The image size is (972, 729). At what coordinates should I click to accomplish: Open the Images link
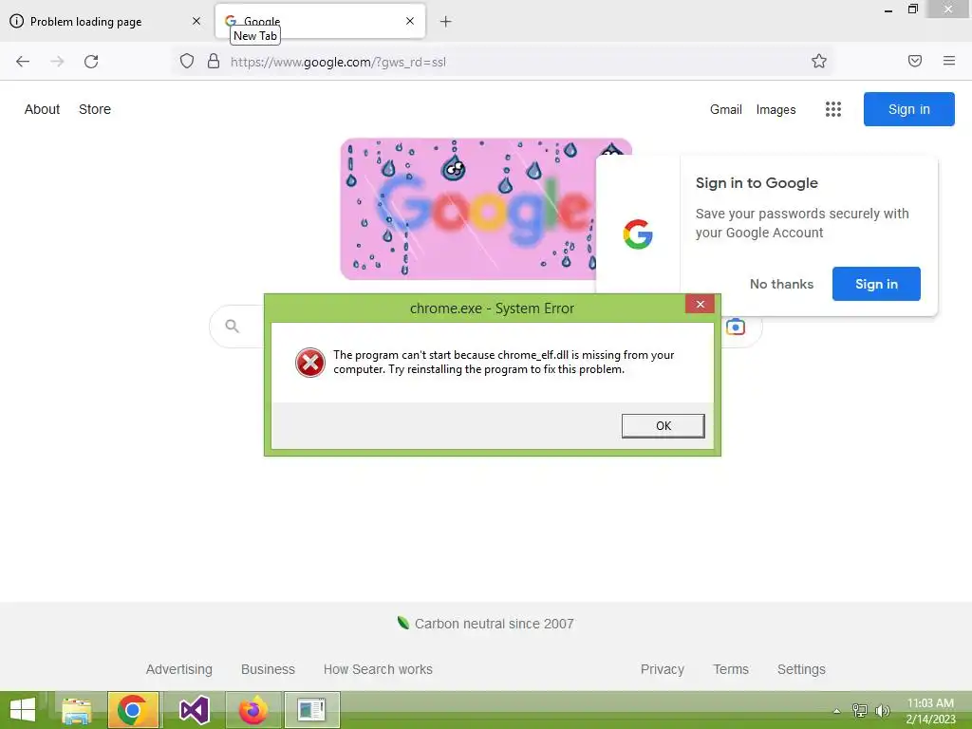tap(776, 110)
